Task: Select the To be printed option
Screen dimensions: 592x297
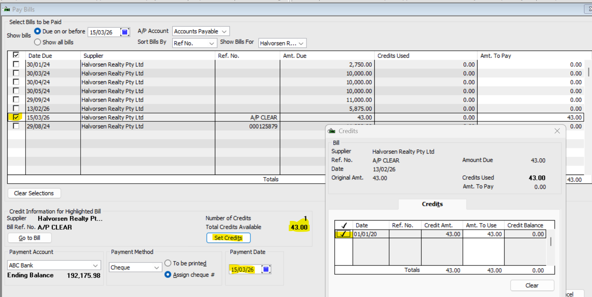Action: click(x=168, y=263)
